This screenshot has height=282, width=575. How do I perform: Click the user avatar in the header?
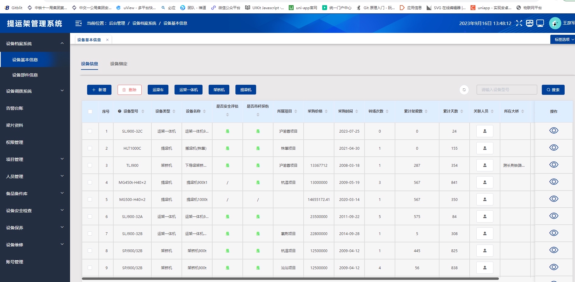point(555,23)
